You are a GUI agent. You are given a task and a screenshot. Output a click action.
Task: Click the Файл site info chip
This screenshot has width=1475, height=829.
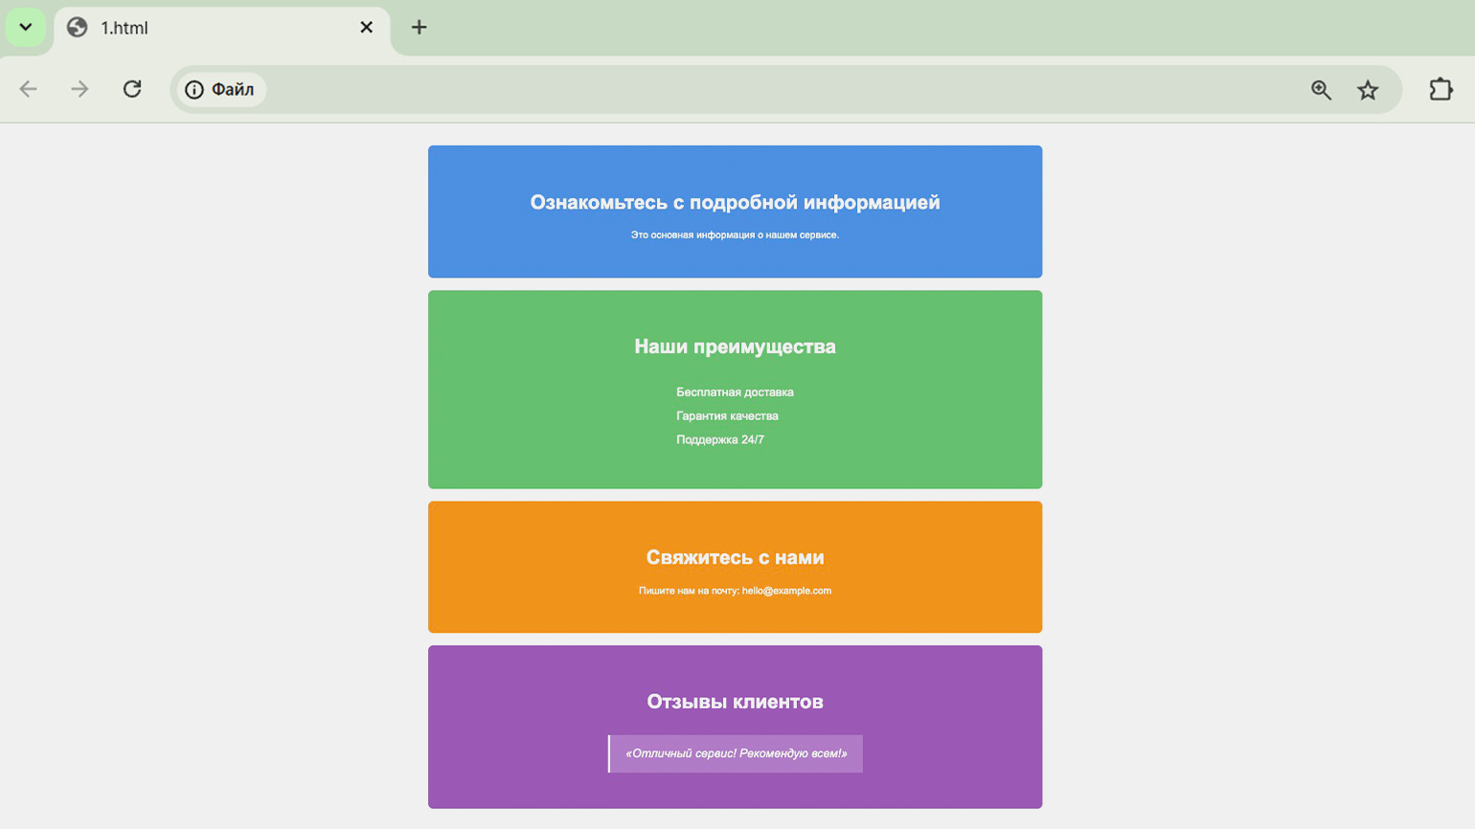tap(220, 89)
